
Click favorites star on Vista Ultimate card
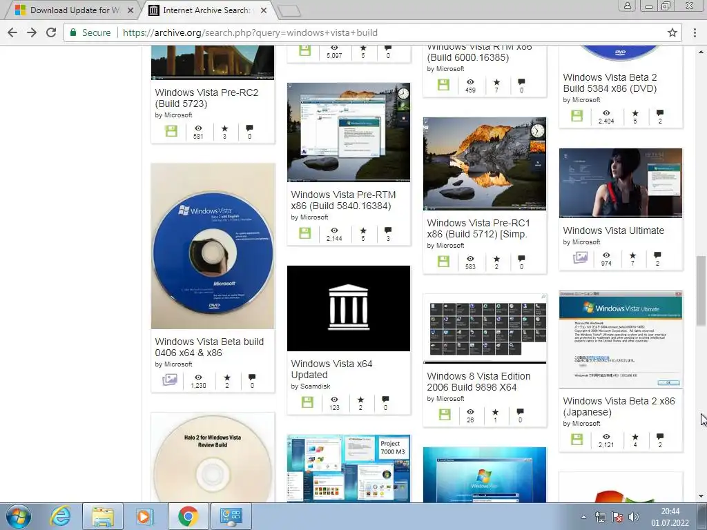[632, 255]
